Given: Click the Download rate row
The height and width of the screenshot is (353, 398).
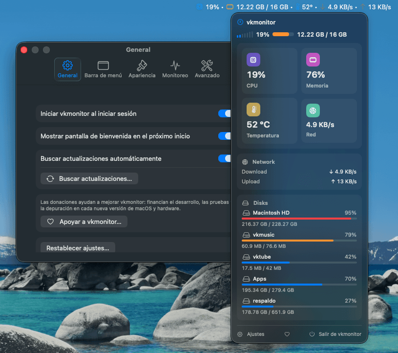Looking at the screenshot, I should tap(299, 172).
